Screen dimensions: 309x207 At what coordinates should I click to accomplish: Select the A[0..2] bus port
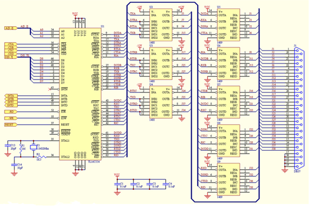pos(11,28)
